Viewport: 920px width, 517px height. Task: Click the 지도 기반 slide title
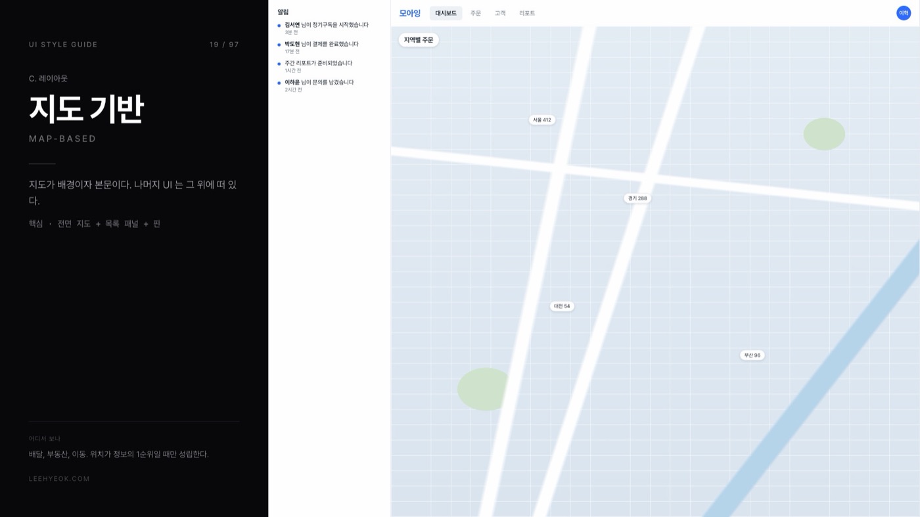pos(86,109)
